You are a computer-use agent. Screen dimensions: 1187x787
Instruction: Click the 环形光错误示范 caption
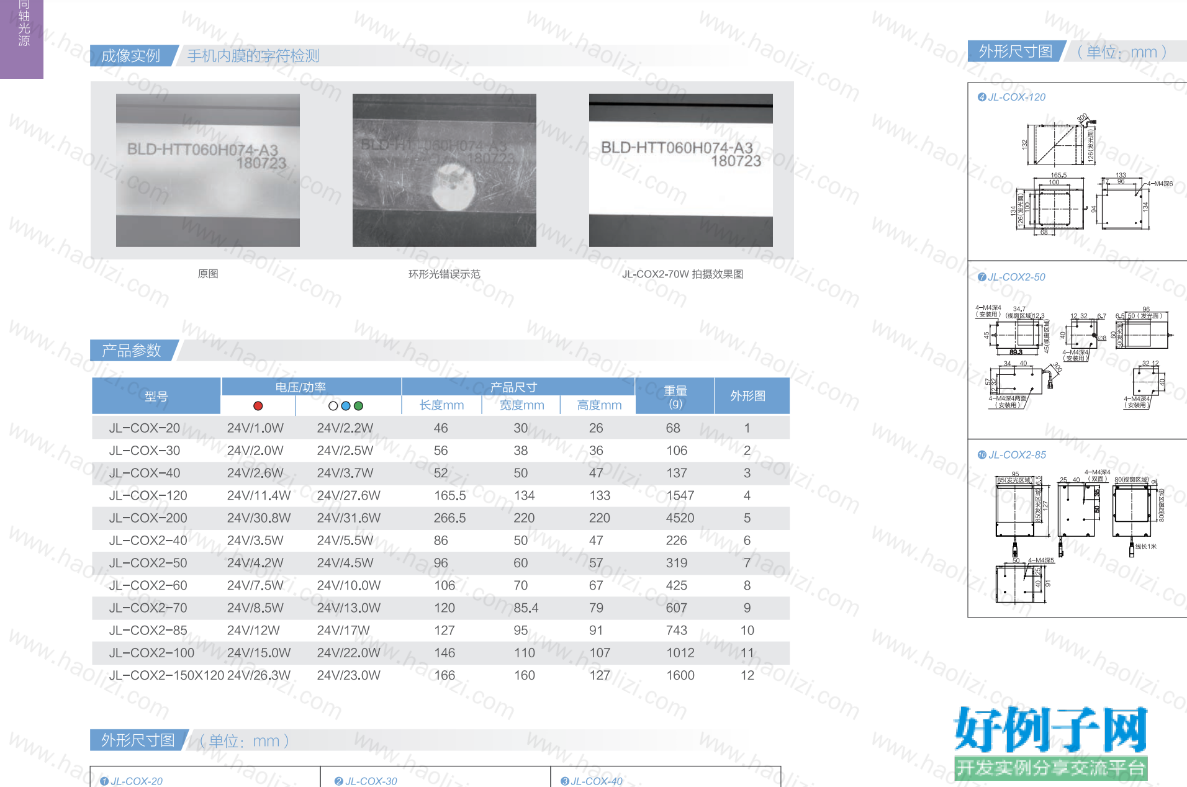[445, 274]
